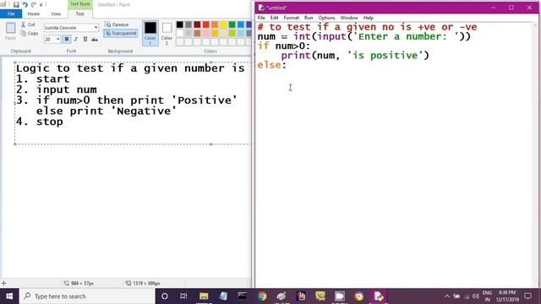Click the ENG IN language indicator
This screenshot has width=541, height=304.
(x=487, y=296)
